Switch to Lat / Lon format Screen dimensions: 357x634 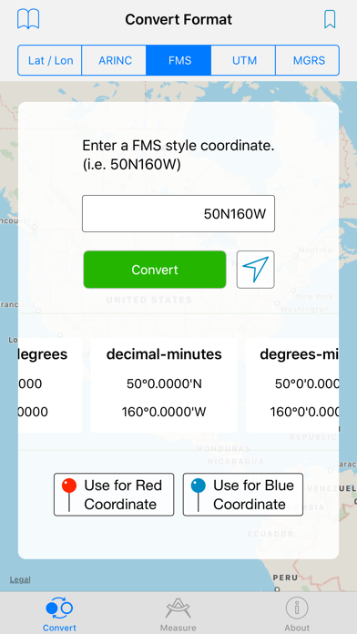click(50, 61)
